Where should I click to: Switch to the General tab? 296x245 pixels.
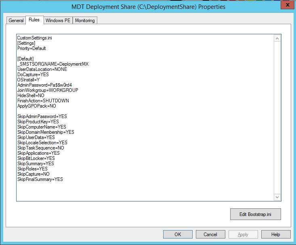point(16,21)
